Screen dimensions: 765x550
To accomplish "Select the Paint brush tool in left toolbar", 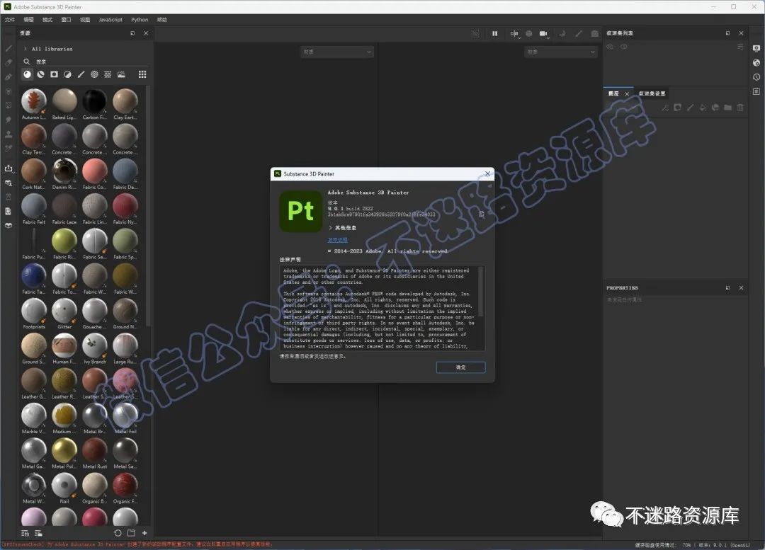I will [8, 49].
